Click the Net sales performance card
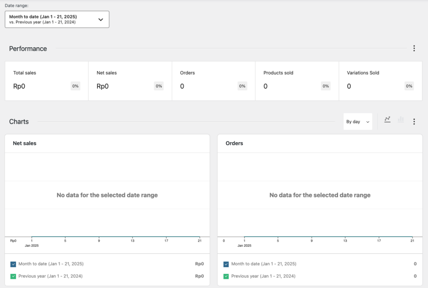 130,81
